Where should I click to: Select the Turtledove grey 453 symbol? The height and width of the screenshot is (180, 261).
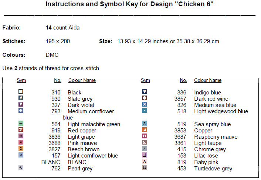coord(145,168)
